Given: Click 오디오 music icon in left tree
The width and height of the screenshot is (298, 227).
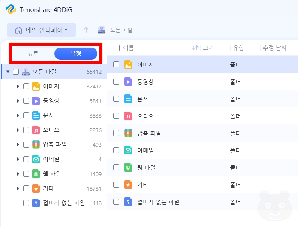Looking at the screenshot, I should coord(36,130).
